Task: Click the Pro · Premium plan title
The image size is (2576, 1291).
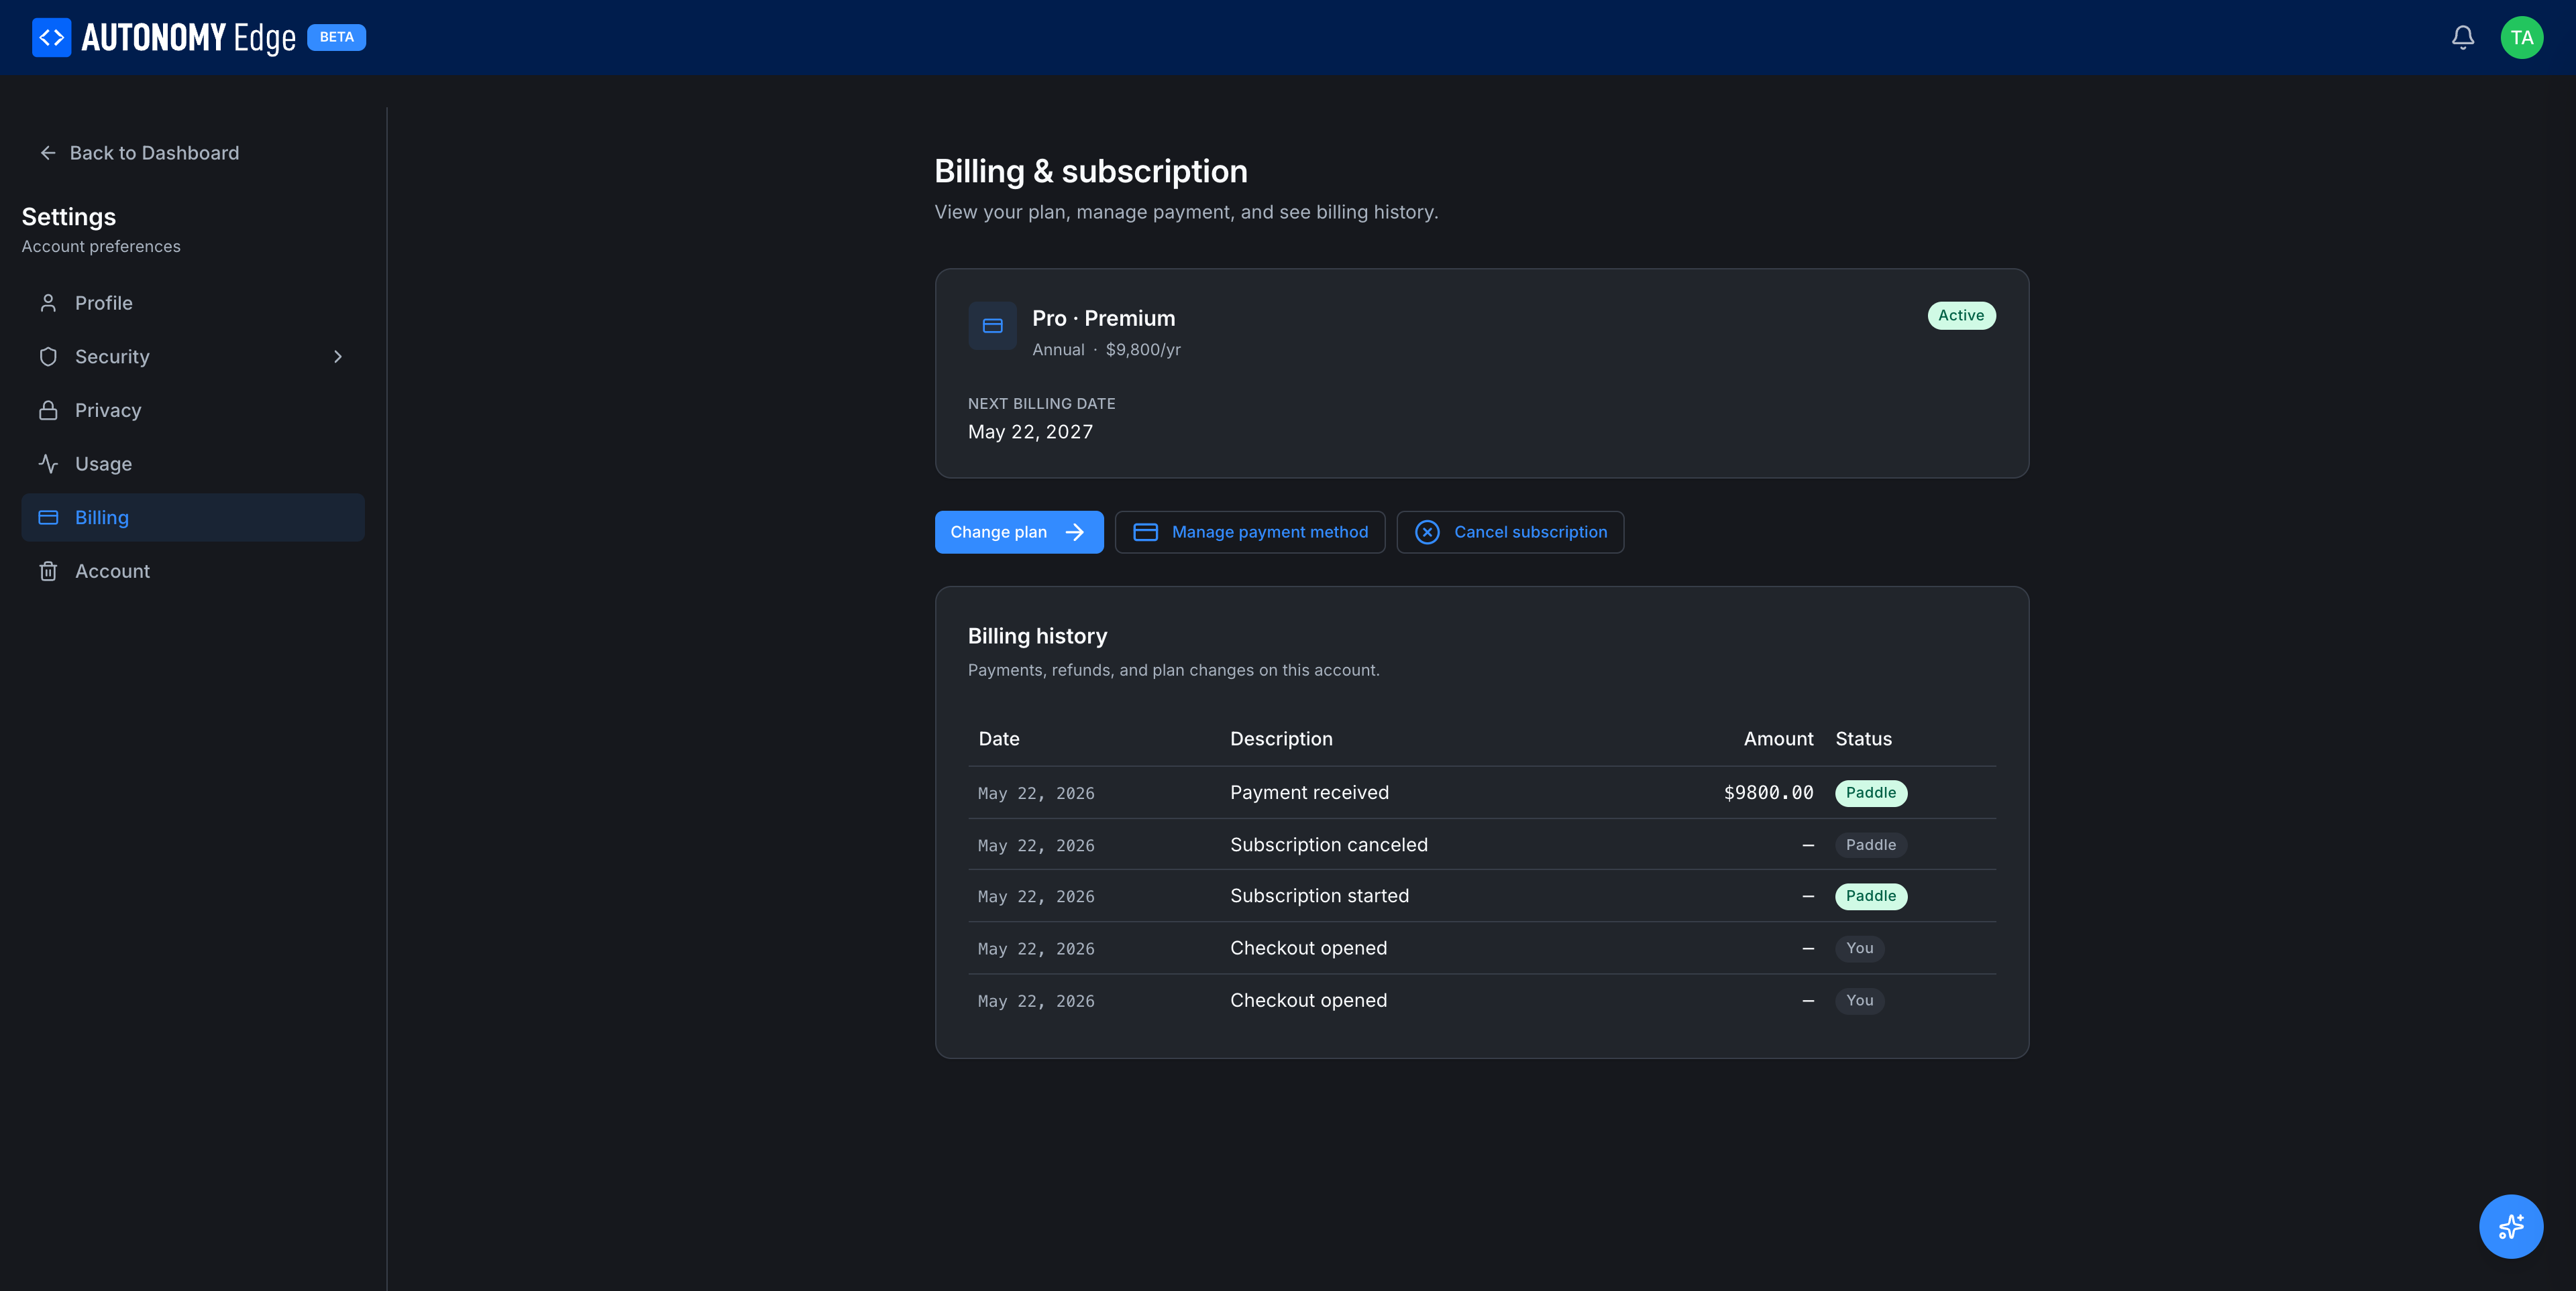Action: 1103,319
